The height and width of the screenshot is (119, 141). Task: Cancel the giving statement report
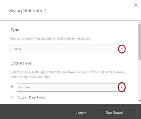81,113
